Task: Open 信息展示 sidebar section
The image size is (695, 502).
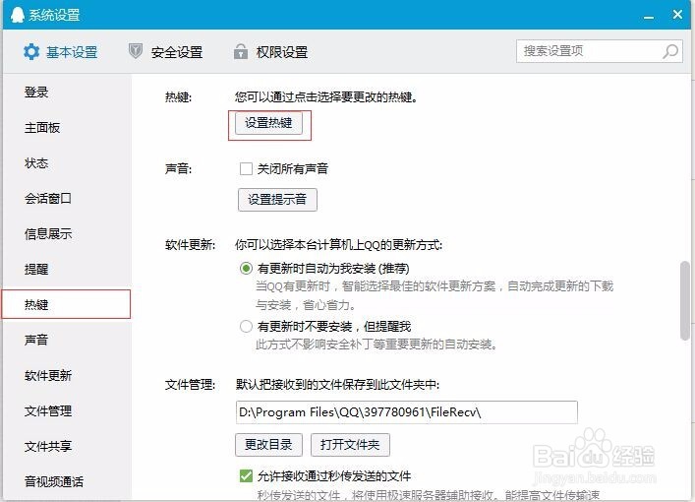Action: point(48,234)
